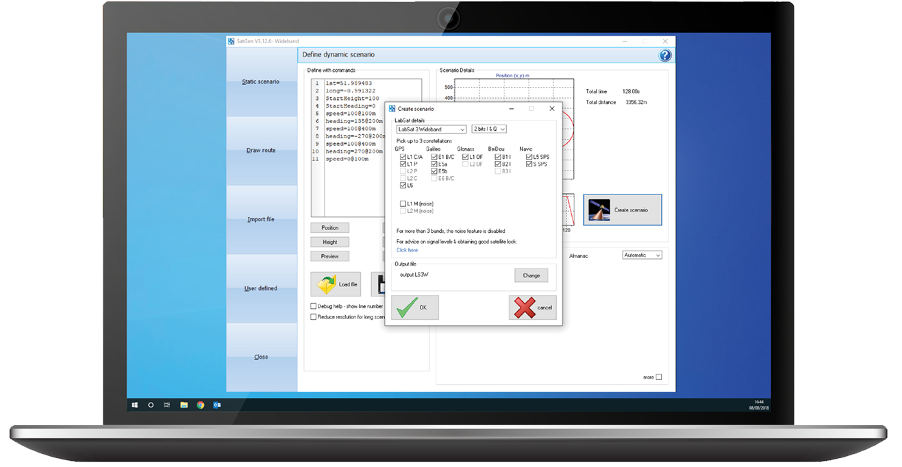Expand the 2 bits I & Q dropdown

click(489, 129)
